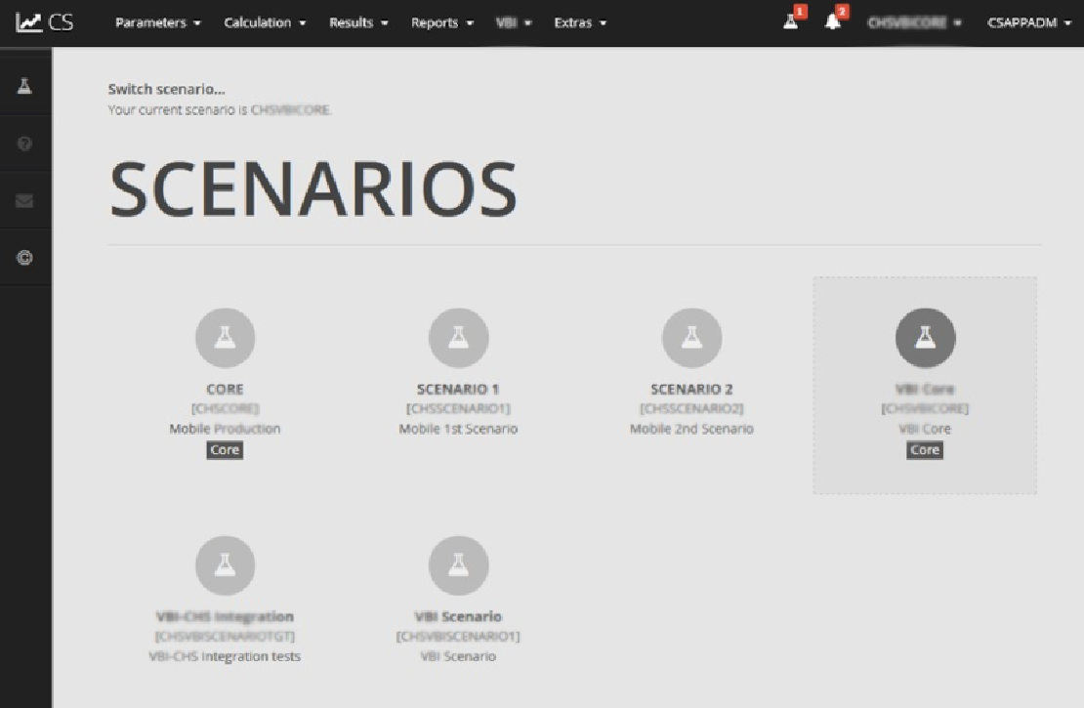Select the VBI Scenario flask icon
The height and width of the screenshot is (708, 1084).
[x=458, y=565]
